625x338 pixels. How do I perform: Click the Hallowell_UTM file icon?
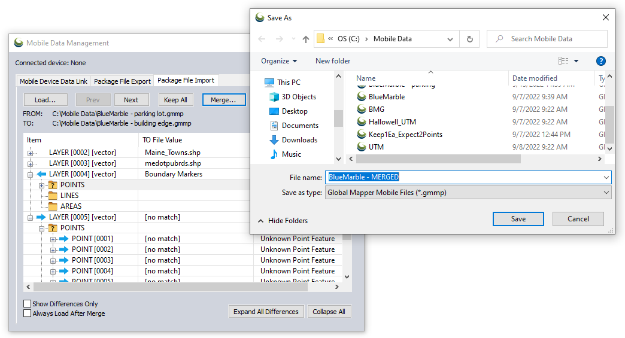[362, 122]
